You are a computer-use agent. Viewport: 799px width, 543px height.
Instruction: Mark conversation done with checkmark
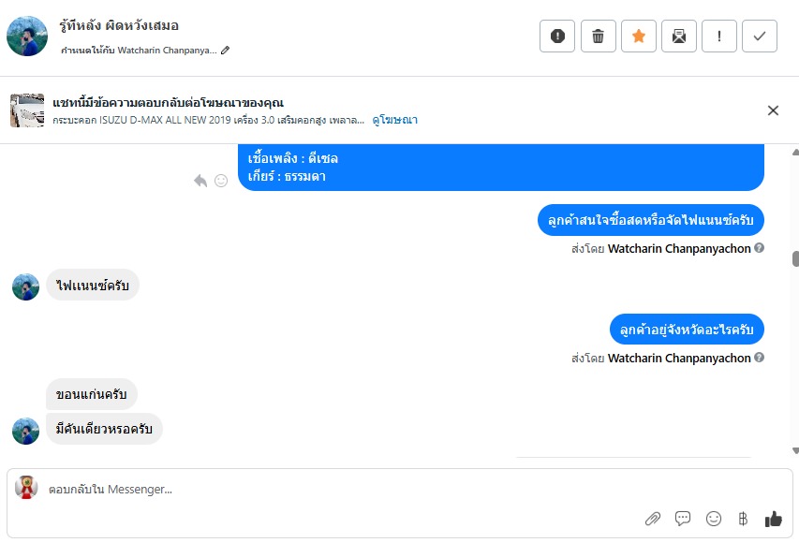(x=760, y=37)
